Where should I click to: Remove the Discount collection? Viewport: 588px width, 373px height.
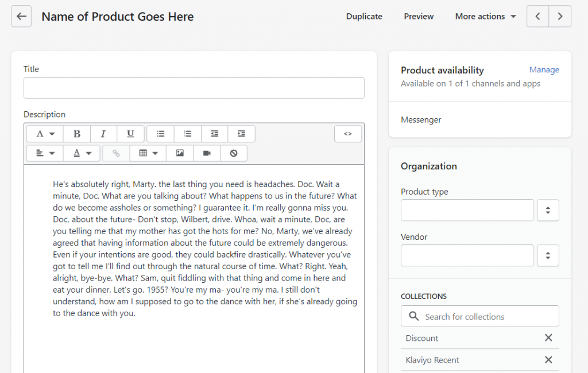click(x=548, y=338)
